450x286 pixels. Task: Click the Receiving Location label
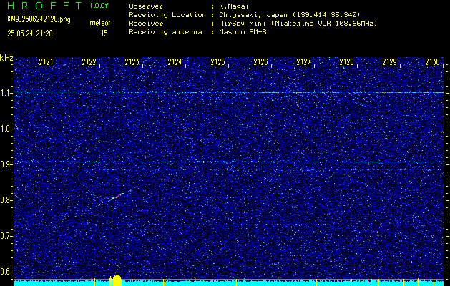pos(167,14)
